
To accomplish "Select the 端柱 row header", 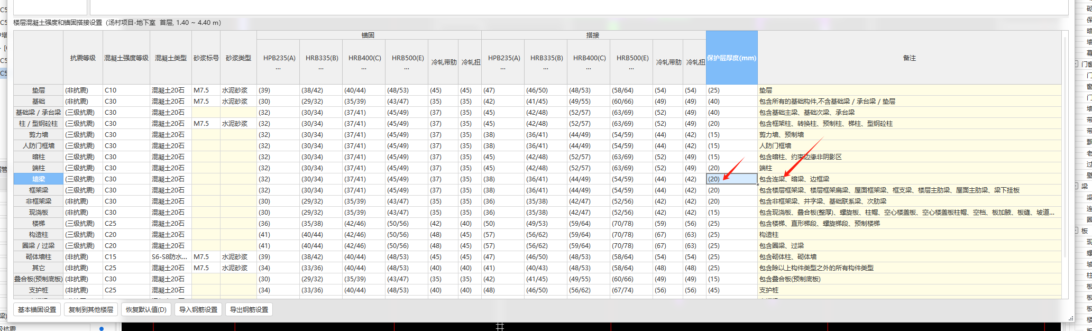I will click(x=39, y=168).
